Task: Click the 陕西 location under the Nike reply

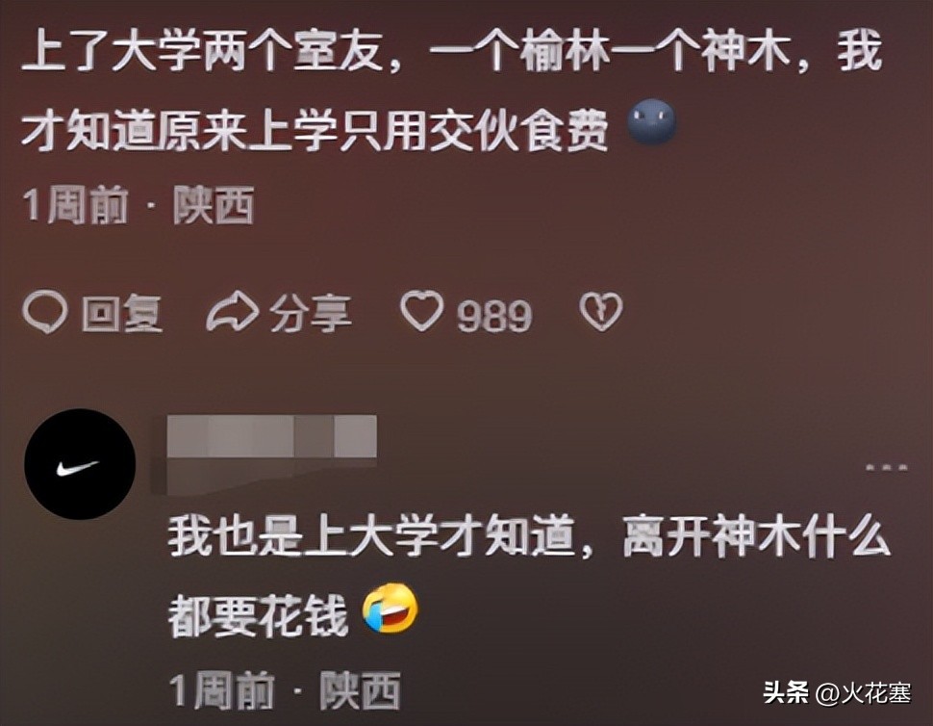Action: 360,691
